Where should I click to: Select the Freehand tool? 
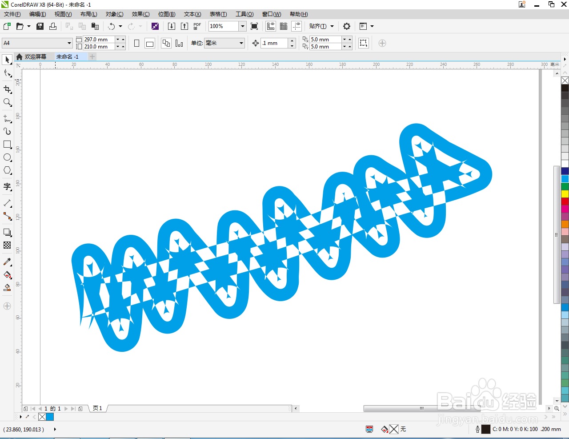(7, 118)
